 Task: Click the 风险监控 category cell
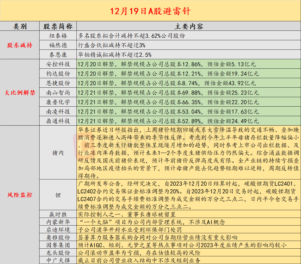click(x=20, y=195)
